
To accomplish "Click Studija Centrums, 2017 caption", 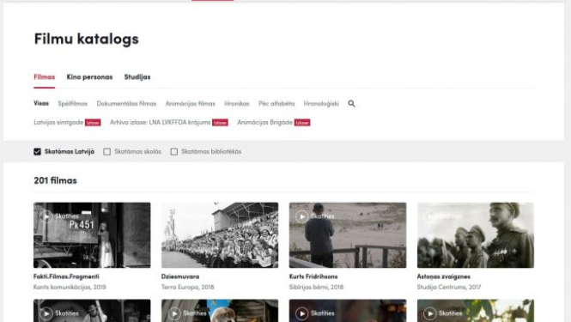I will coord(449,287).
